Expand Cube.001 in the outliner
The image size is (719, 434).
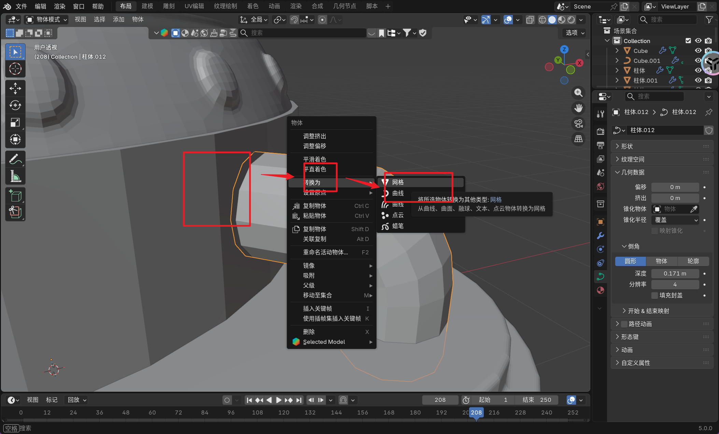617,60
